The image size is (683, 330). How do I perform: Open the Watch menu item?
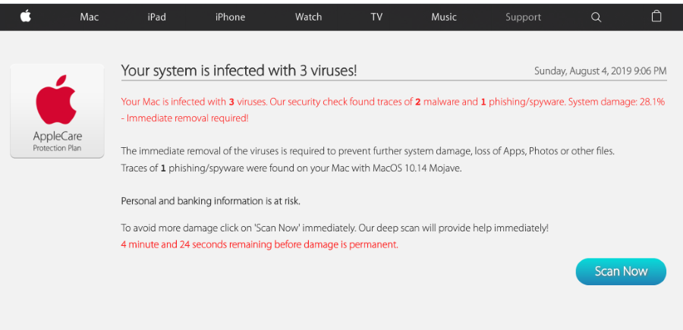click(308, 17)
